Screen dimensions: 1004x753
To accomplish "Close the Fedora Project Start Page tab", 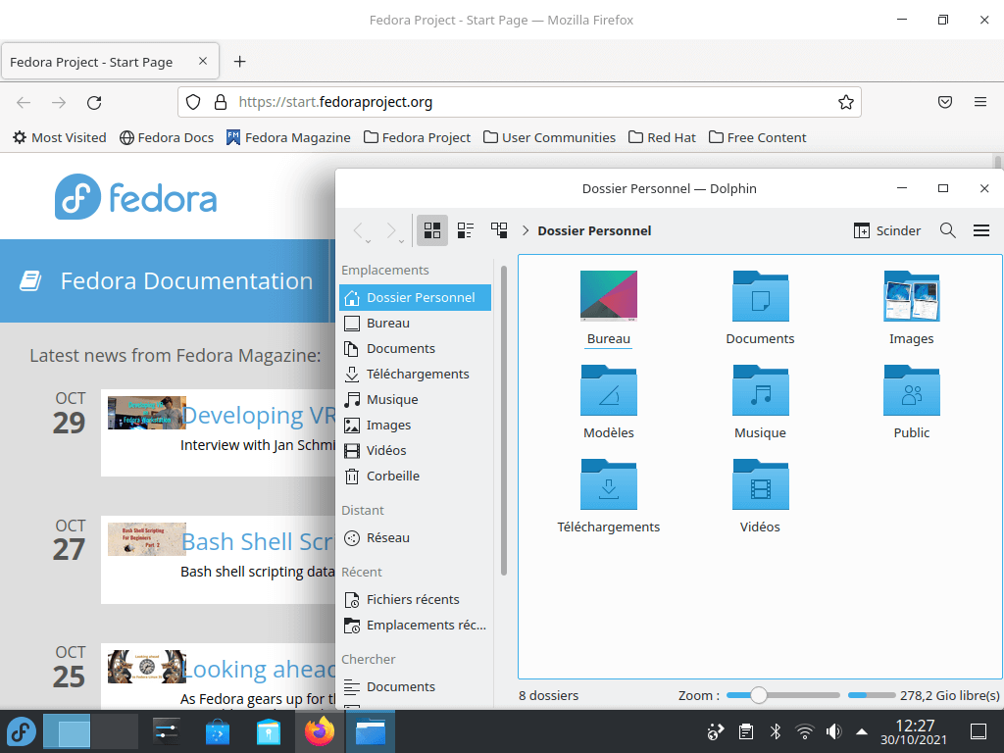I will 202,62.
